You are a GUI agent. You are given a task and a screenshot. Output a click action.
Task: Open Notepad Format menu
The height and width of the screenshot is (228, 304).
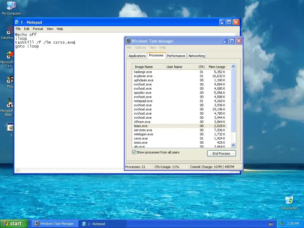point(38,29)
